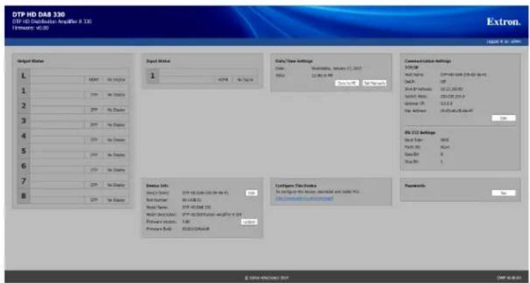Click the IP address value
This screenshot has width=530, height=283.
(451, 89)
